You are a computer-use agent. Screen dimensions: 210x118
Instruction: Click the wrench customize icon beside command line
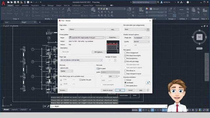point(48,106)
